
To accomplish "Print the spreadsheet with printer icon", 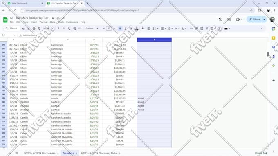I will point(34,29).
